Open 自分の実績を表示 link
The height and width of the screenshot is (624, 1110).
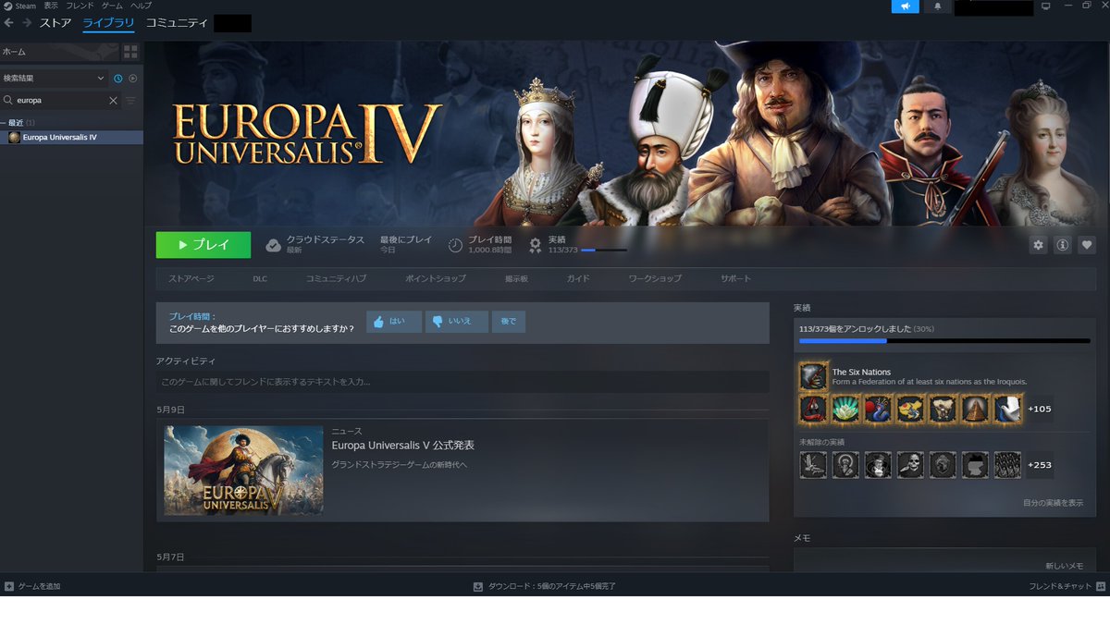1053,503
